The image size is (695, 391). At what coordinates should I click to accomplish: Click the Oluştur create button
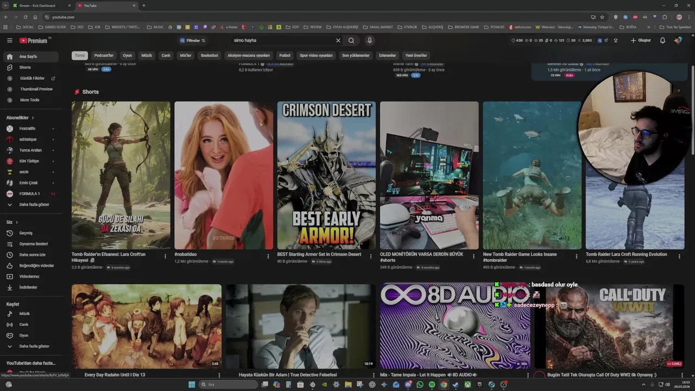pos(641,40)
